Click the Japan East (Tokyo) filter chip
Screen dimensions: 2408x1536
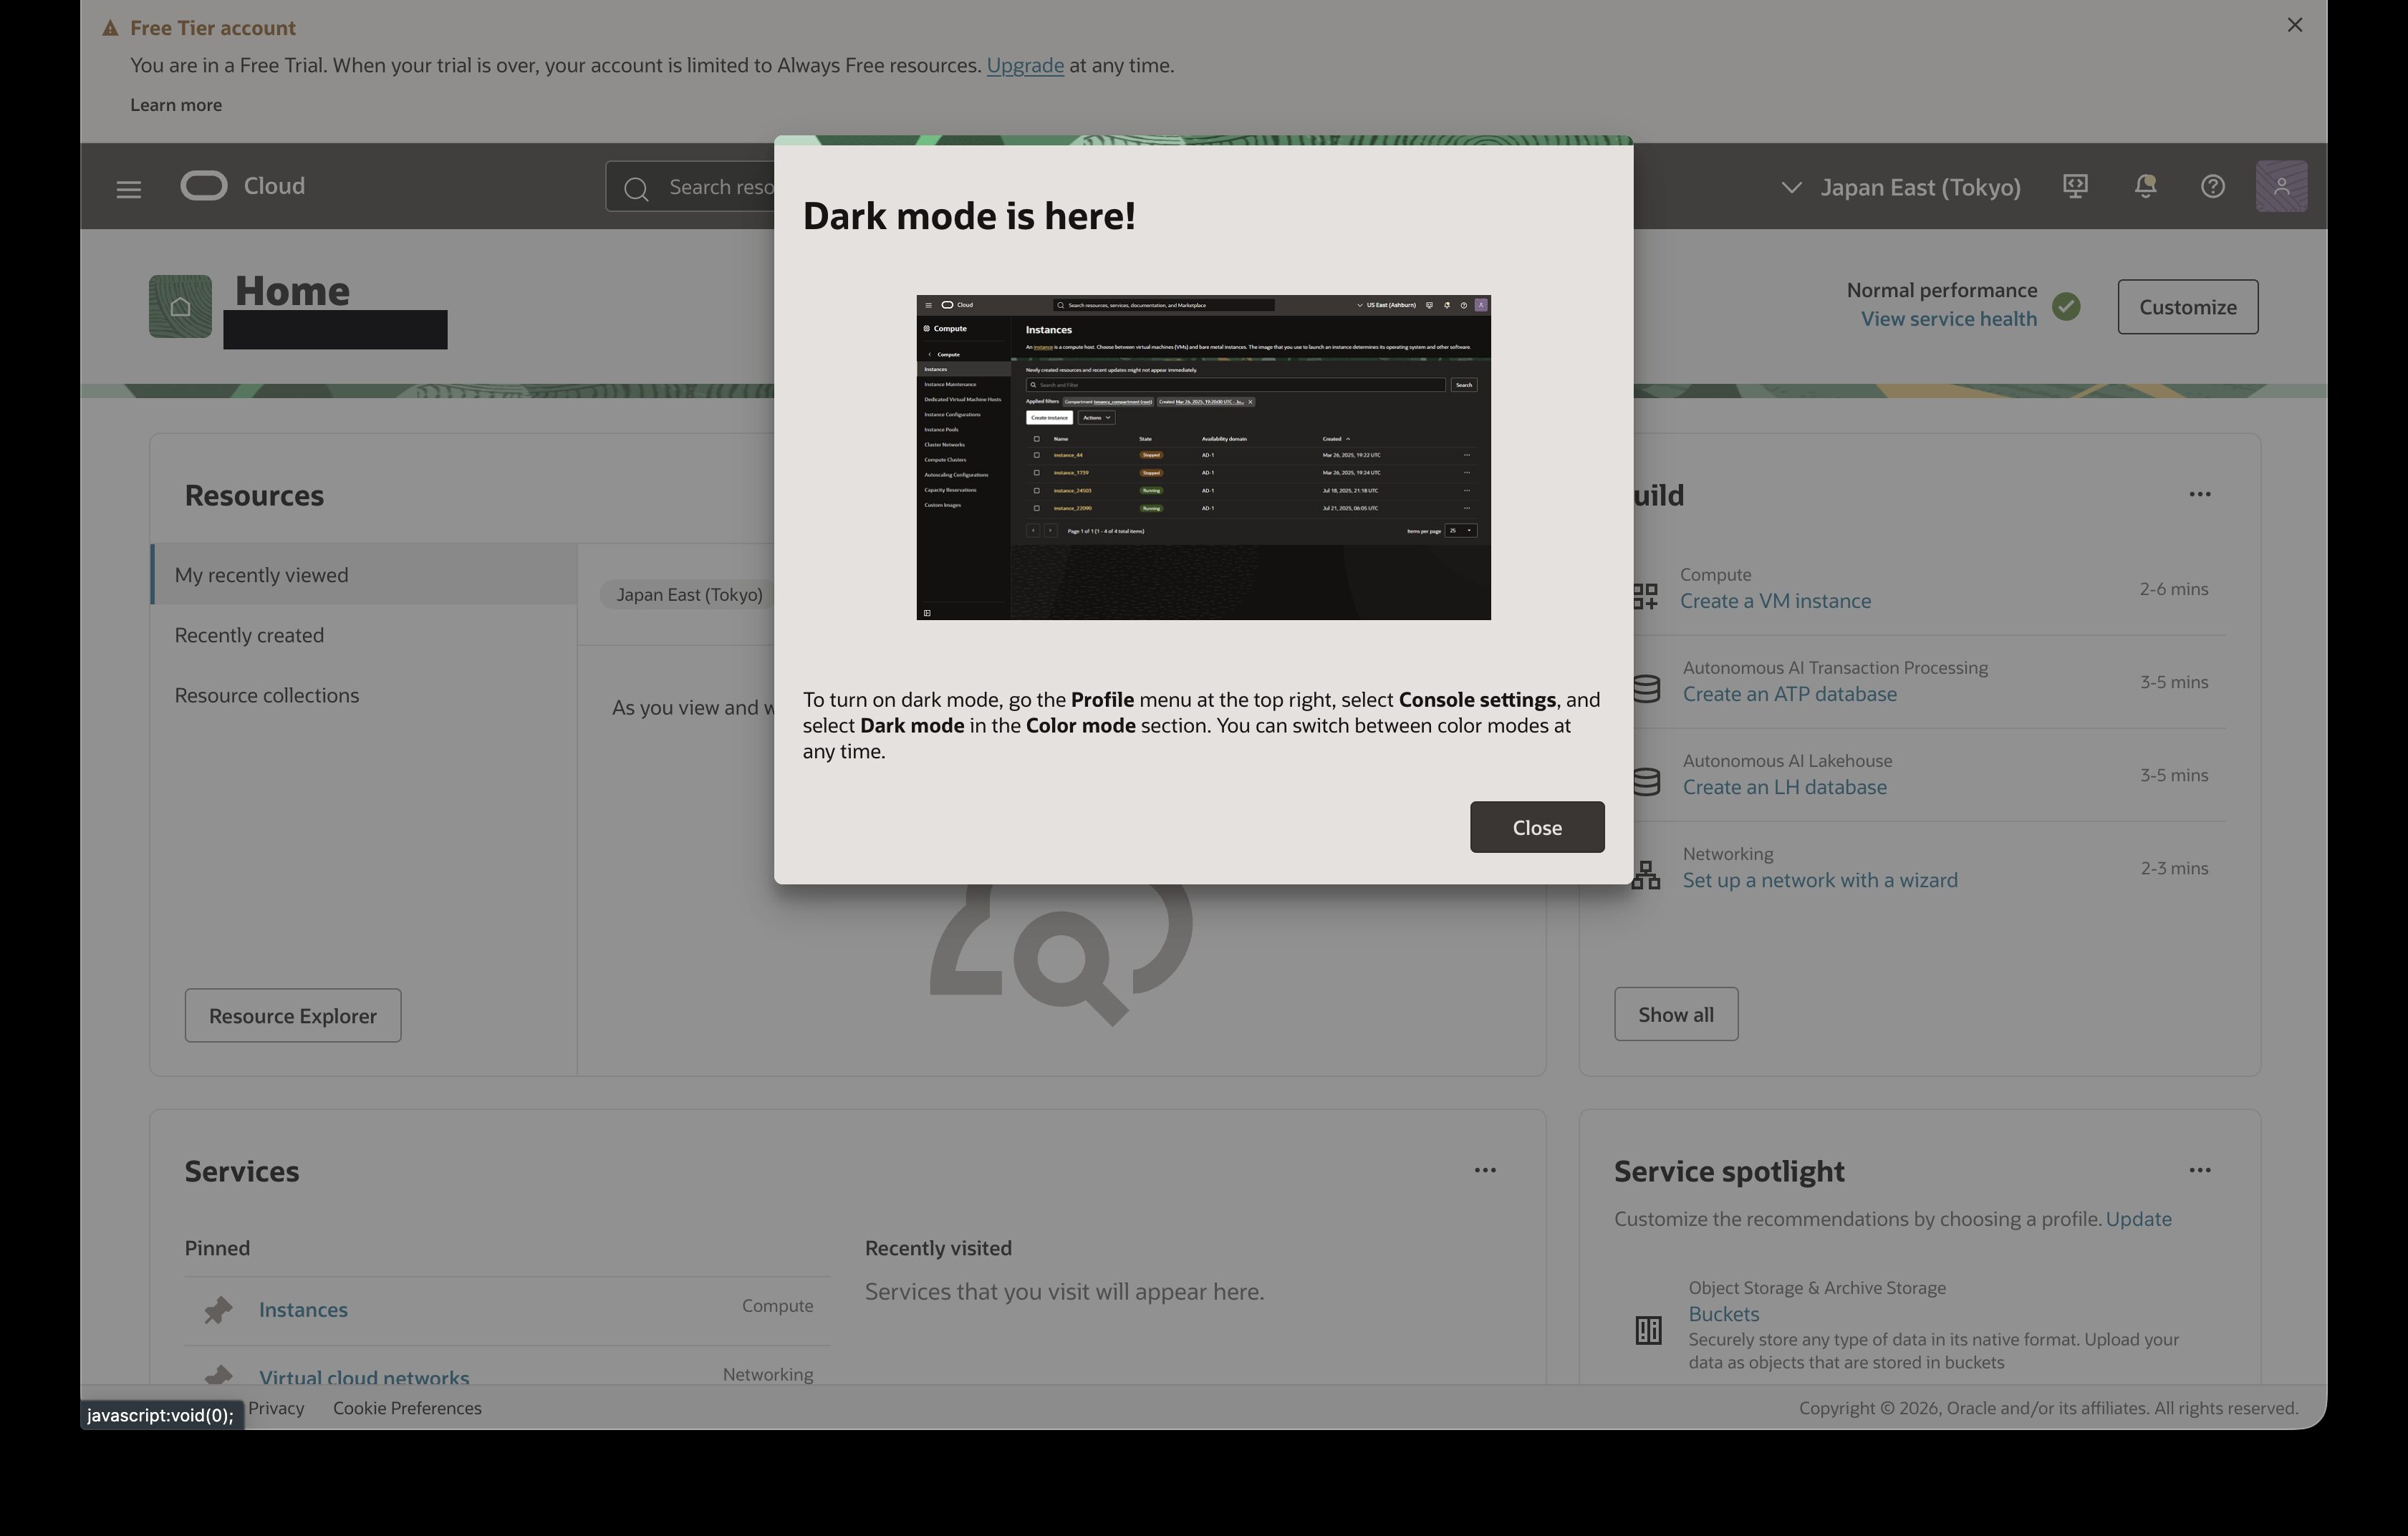(689, 594)
